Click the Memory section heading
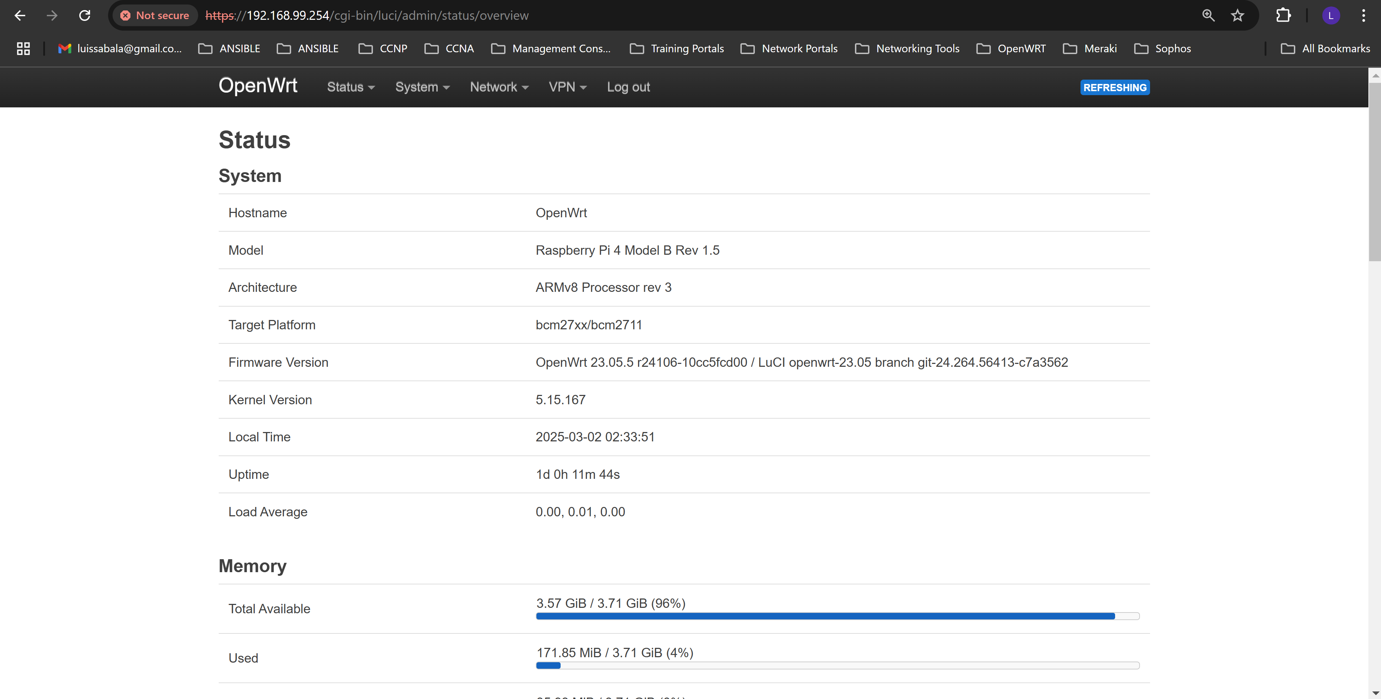Screen dimensions: 1381x699 tap(253, 566)
